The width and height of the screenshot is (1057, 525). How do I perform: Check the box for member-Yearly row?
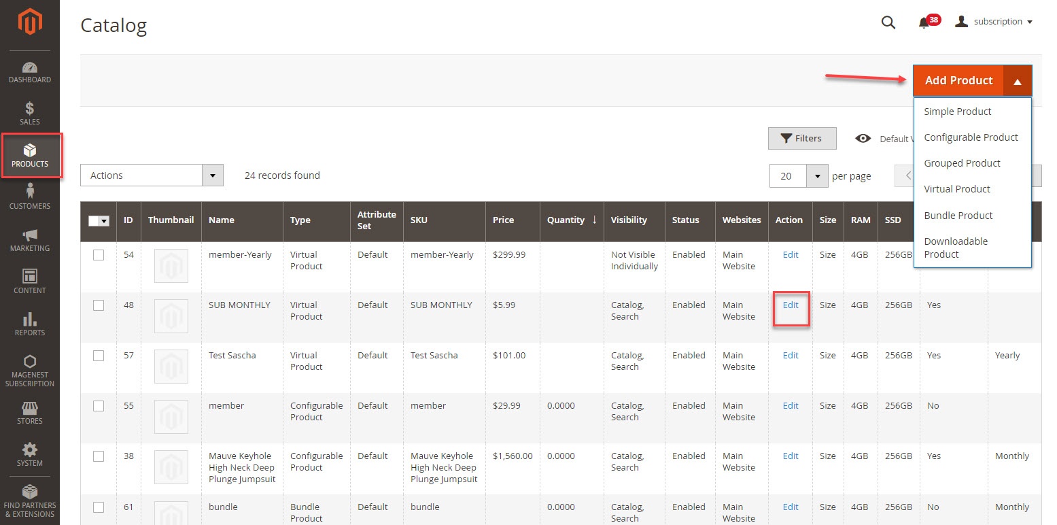point(99,255)
